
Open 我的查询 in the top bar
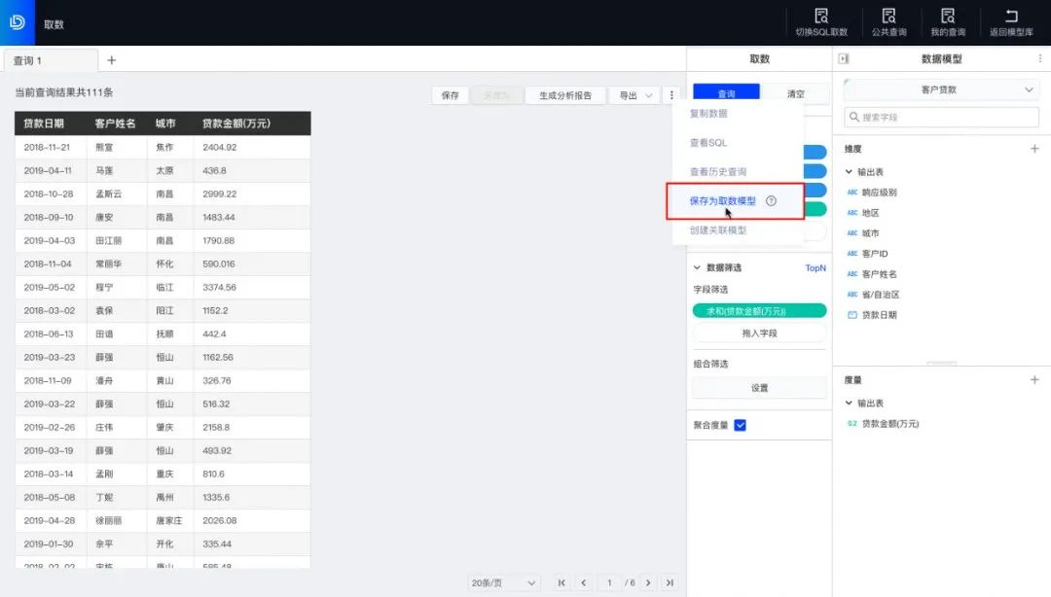(948, 22)
